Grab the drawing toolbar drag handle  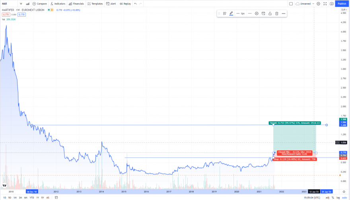coord(219,14)
